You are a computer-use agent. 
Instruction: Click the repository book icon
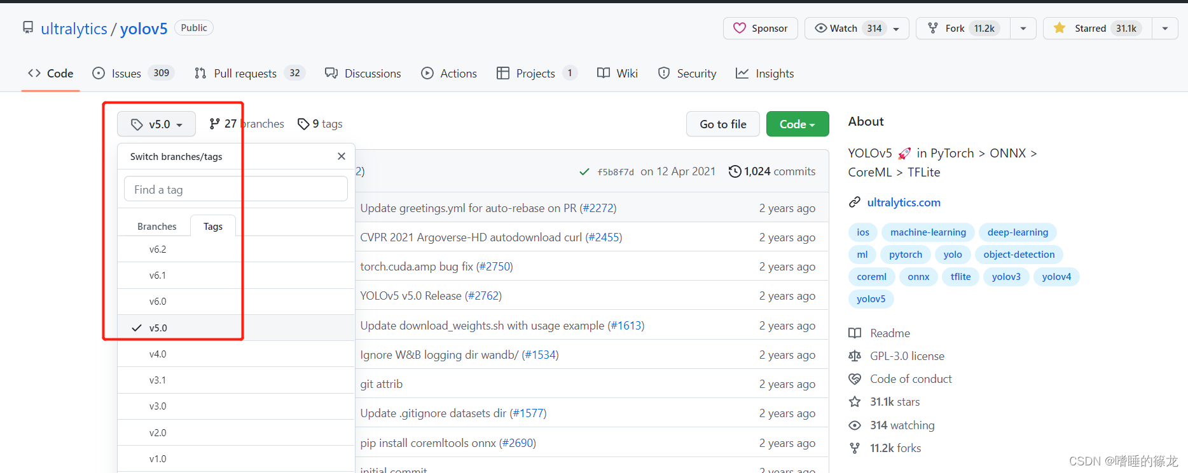pos(28,27)
